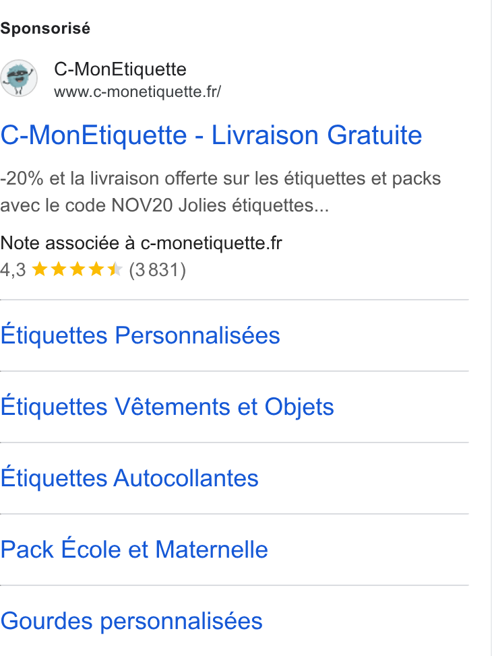Open the Étiquettes Personnalisées sitelink
Screen dimensions: 492x656
click(x=140, y=335)
